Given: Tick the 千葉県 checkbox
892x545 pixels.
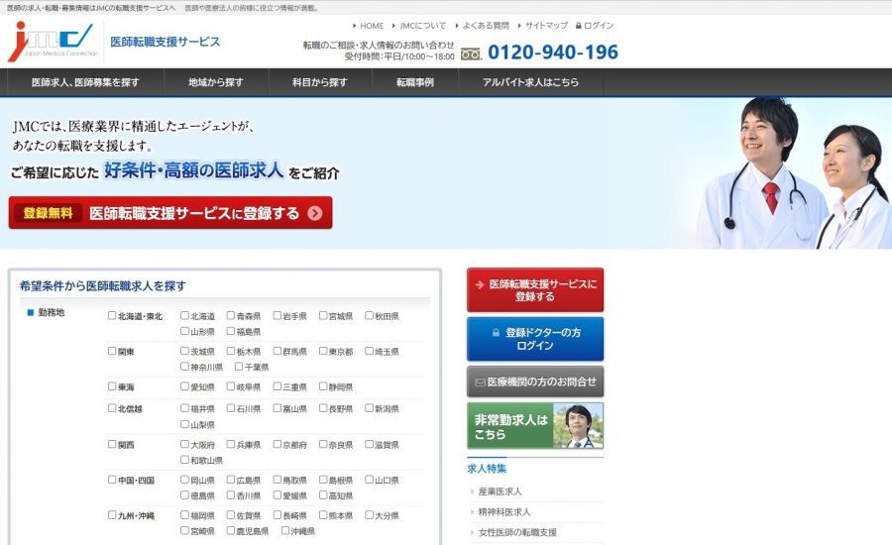Looking at the screenshot, I should point(239,367).
